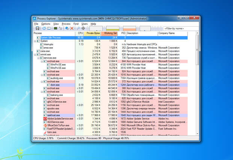Screen dimensions: 233x160
Task: Click the Process Explorer title bar icon
Action: [35, 18]
